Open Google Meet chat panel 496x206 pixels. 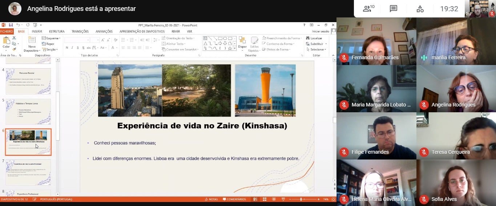[393, 9]
